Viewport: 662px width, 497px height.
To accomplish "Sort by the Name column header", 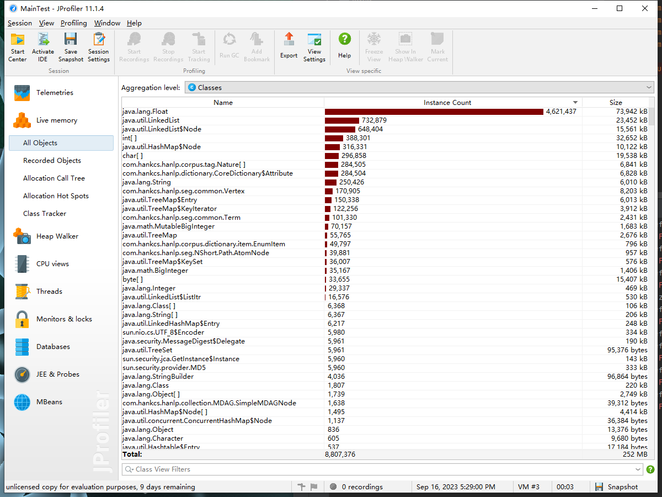I will pos(223,103).
